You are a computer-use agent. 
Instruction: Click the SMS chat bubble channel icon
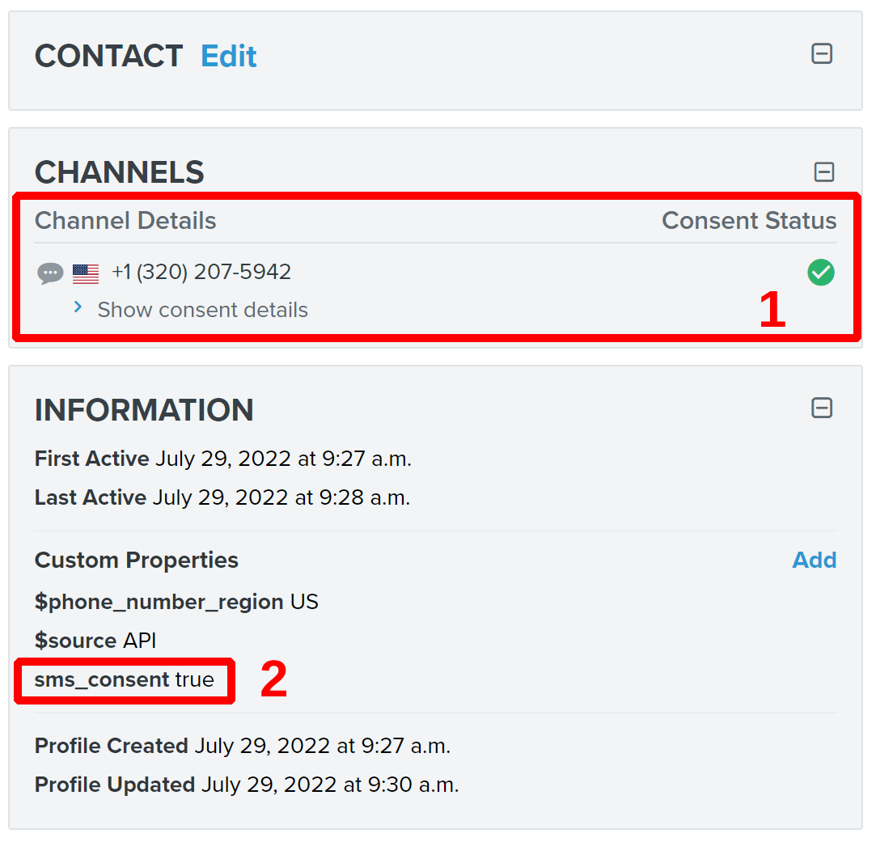[x=50, y=273]
